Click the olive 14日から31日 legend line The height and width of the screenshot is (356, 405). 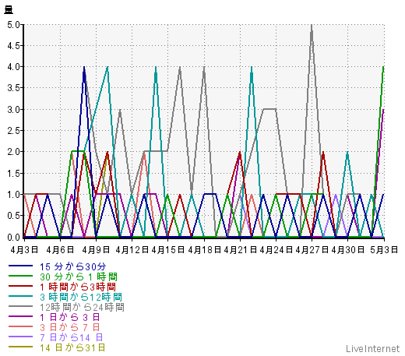20,347
